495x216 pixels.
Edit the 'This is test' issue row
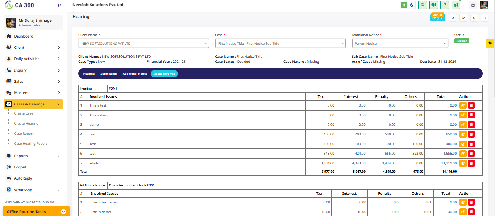coord(463,105)
